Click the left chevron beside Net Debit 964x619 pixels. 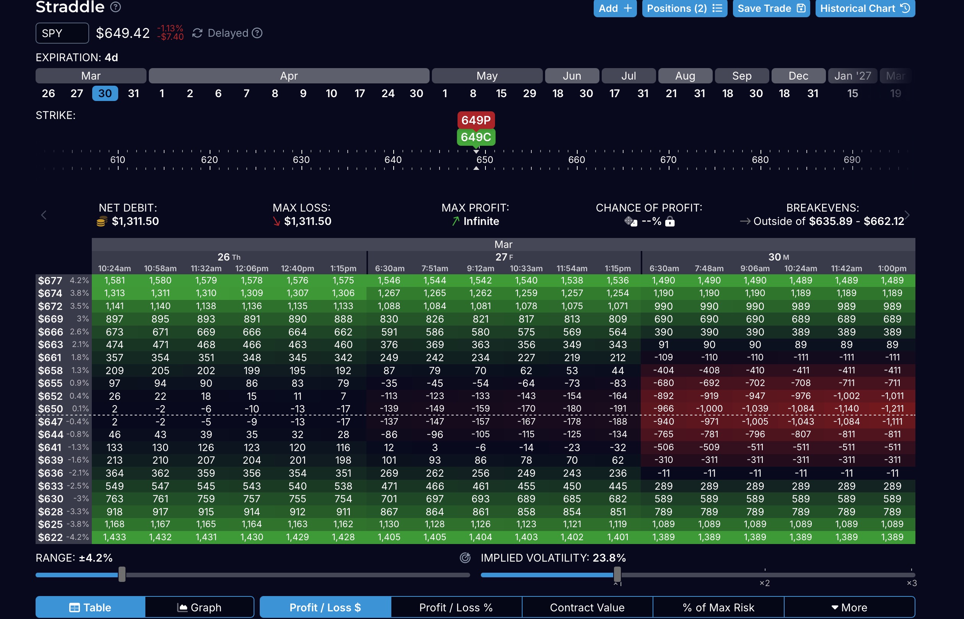[44, 215]
